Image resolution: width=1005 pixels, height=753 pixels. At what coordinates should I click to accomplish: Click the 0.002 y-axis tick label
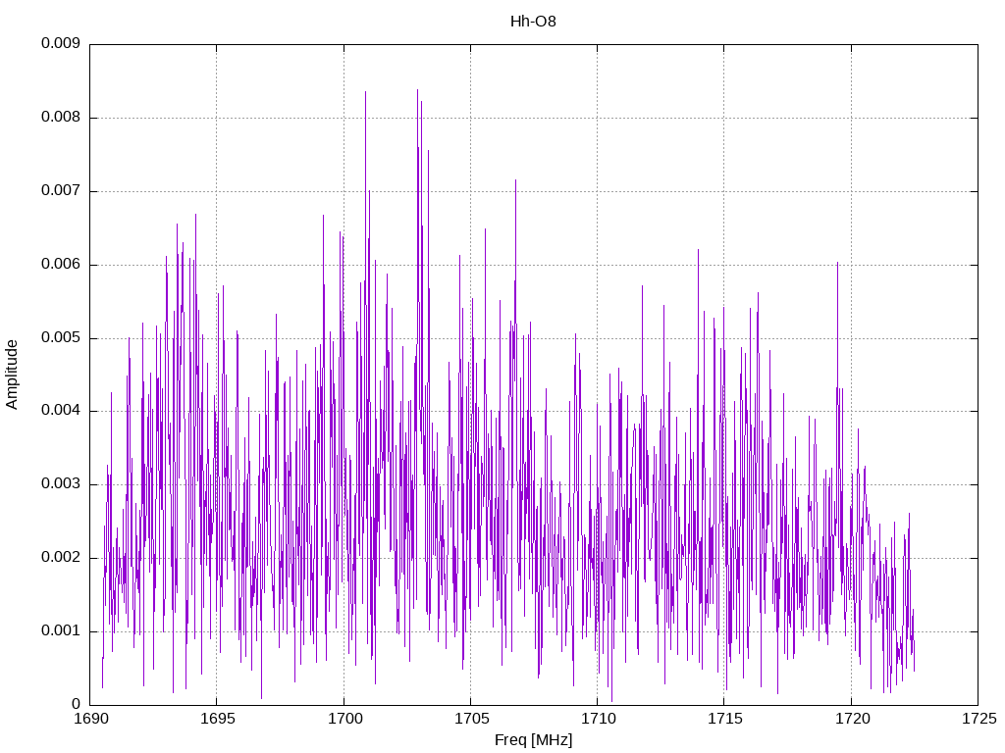tap(61, 558)
